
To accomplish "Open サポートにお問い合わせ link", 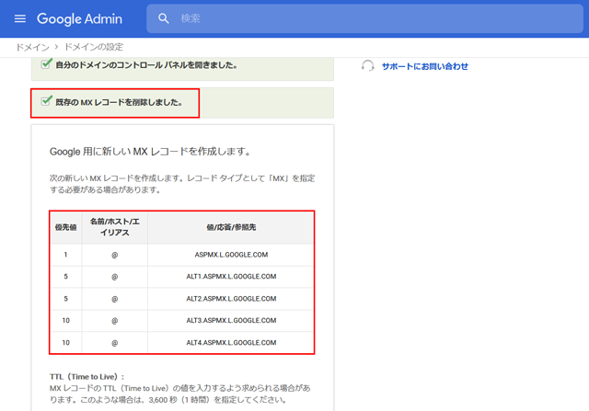I will coord(425,66).
